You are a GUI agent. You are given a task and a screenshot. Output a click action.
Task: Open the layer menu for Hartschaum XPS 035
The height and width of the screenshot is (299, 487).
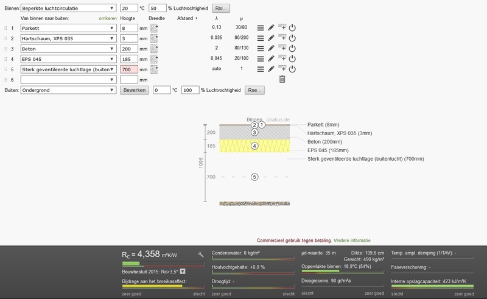point(261,38)
